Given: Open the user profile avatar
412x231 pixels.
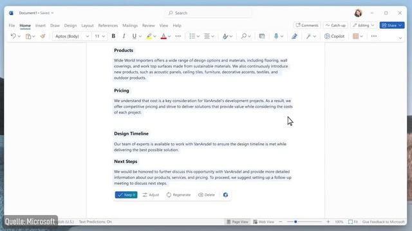Looking at the screenshot, I should coord(358,13).
